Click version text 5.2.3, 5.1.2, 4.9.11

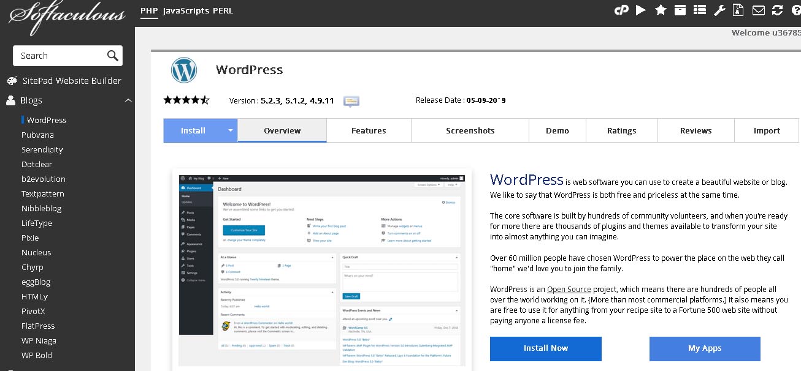[297, 101]
